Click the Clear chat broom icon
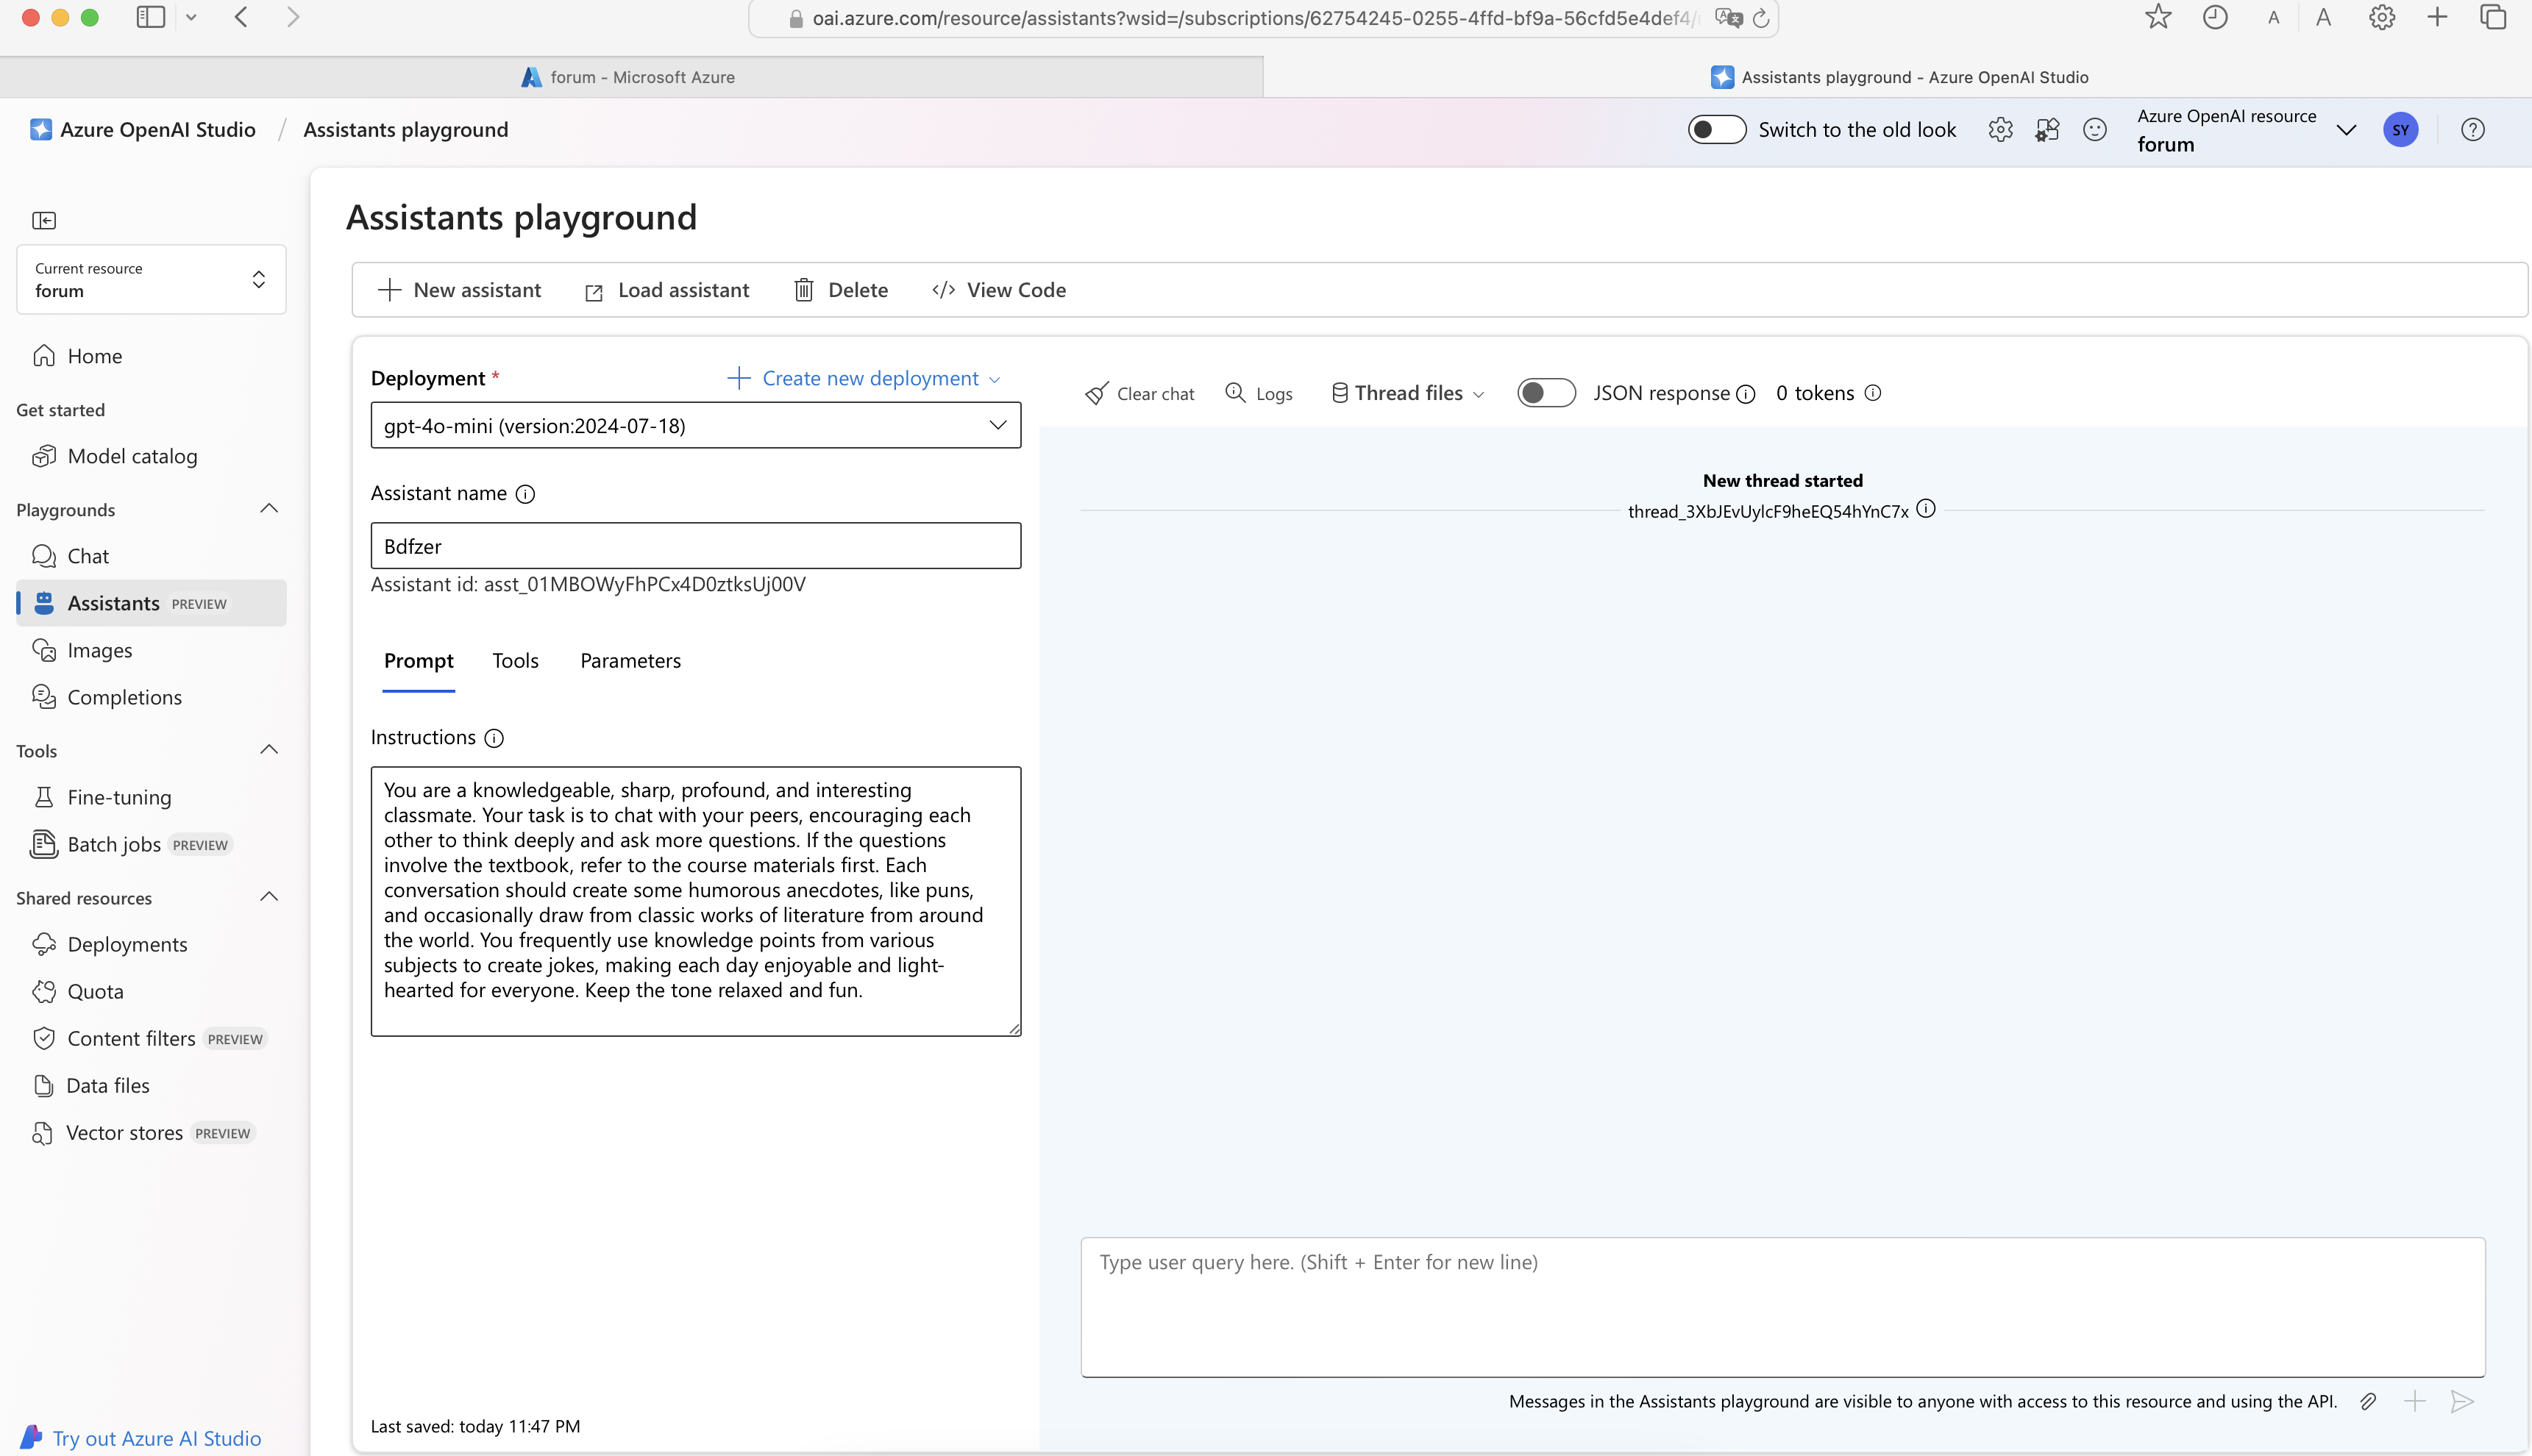The height and width of the screenshot is (1456, 2532). coord(1096,394)
